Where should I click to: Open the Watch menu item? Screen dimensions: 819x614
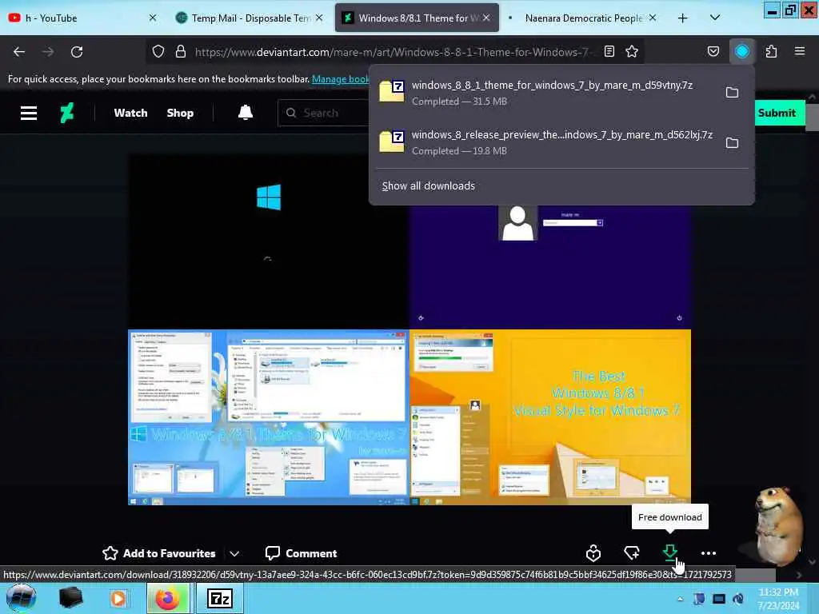click(130, 113)
